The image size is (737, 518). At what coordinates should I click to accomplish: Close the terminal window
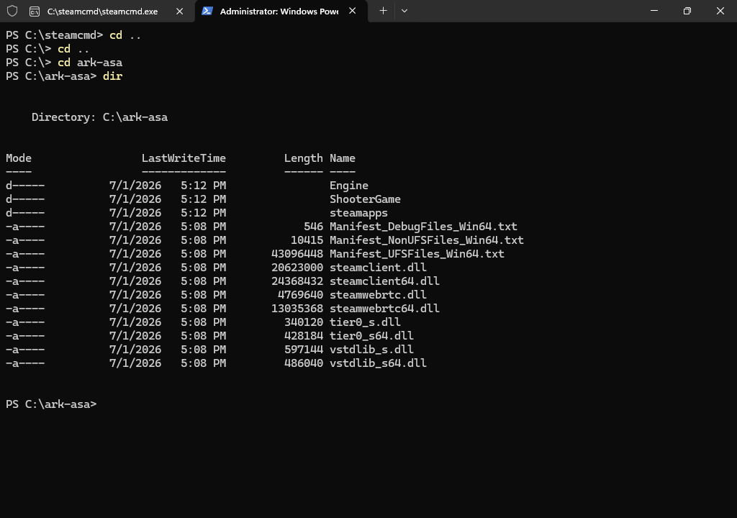(x=720, y=10)
